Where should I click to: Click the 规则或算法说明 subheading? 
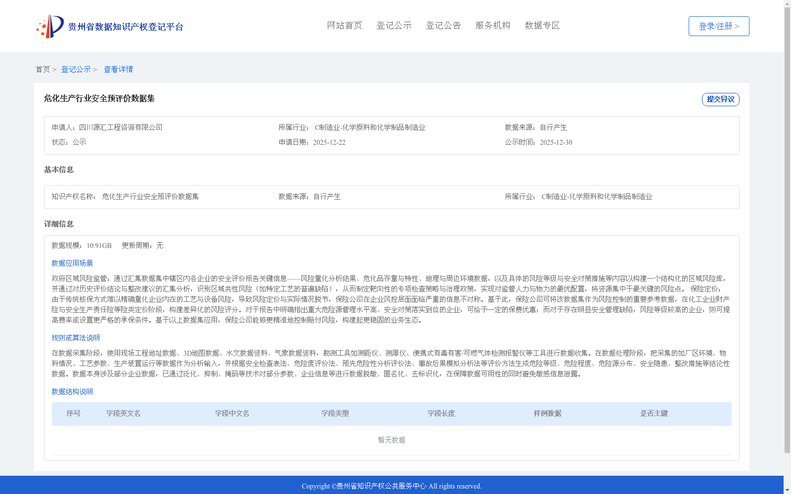(x=76, y=338)
